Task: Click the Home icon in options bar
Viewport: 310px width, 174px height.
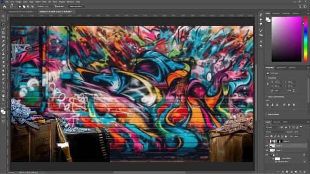Action: pyautogui.click(x=4, y=6)
